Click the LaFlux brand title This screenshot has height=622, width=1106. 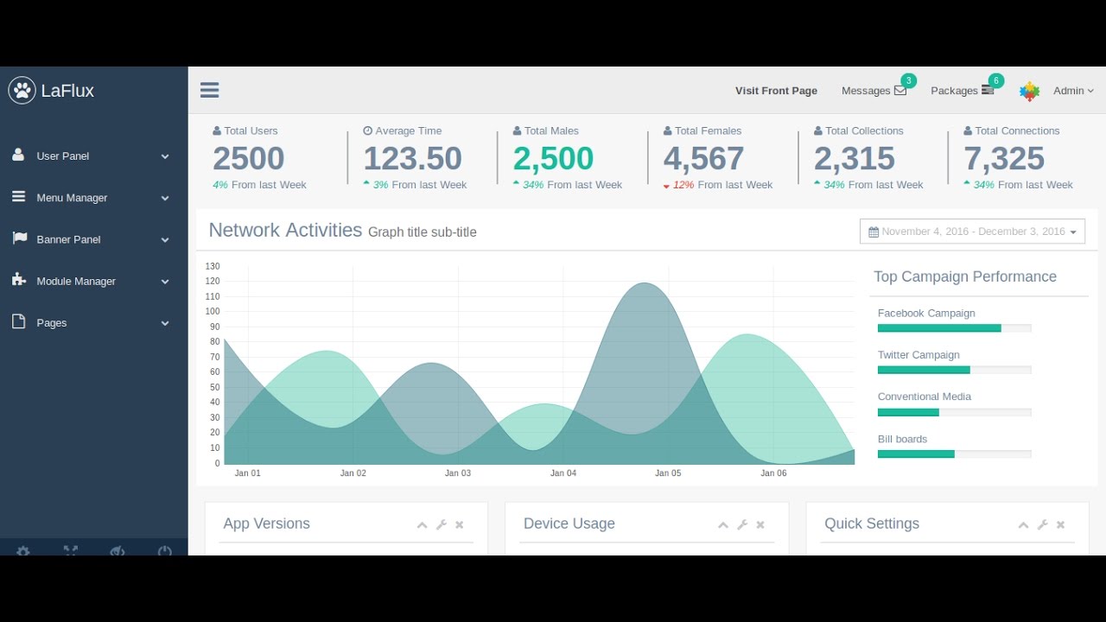click(67, 91)
